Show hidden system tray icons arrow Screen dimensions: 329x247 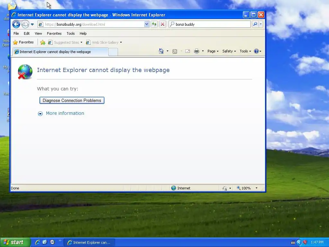click(x=299, y=242)
